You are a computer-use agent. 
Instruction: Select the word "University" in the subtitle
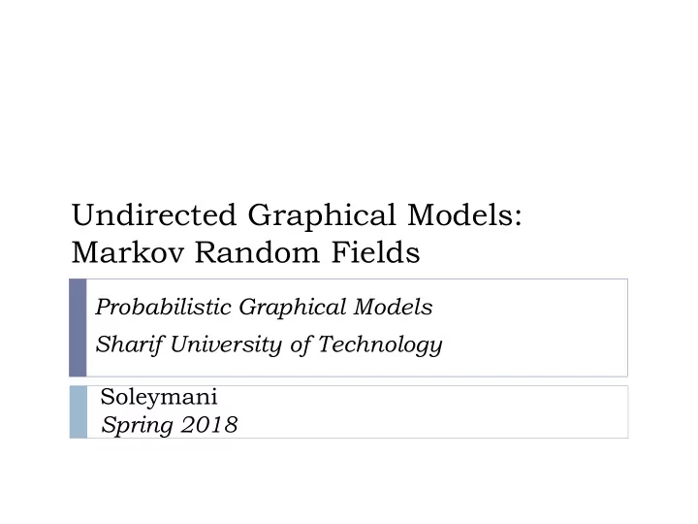pyautogui.click(x=226, y=344)
